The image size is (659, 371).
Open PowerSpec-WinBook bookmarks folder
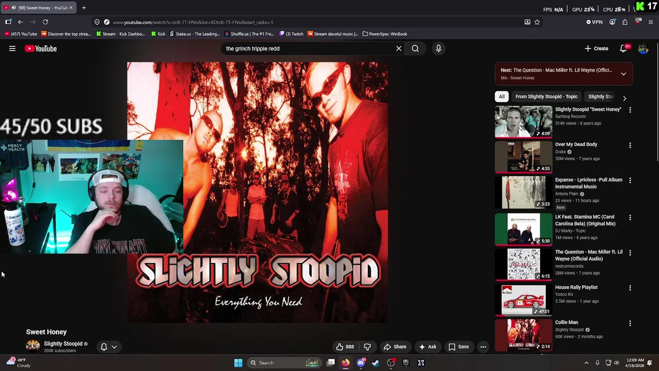(385, 34)
